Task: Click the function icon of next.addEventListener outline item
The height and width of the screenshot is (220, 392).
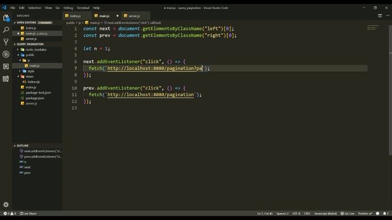Action: (21, 151)
